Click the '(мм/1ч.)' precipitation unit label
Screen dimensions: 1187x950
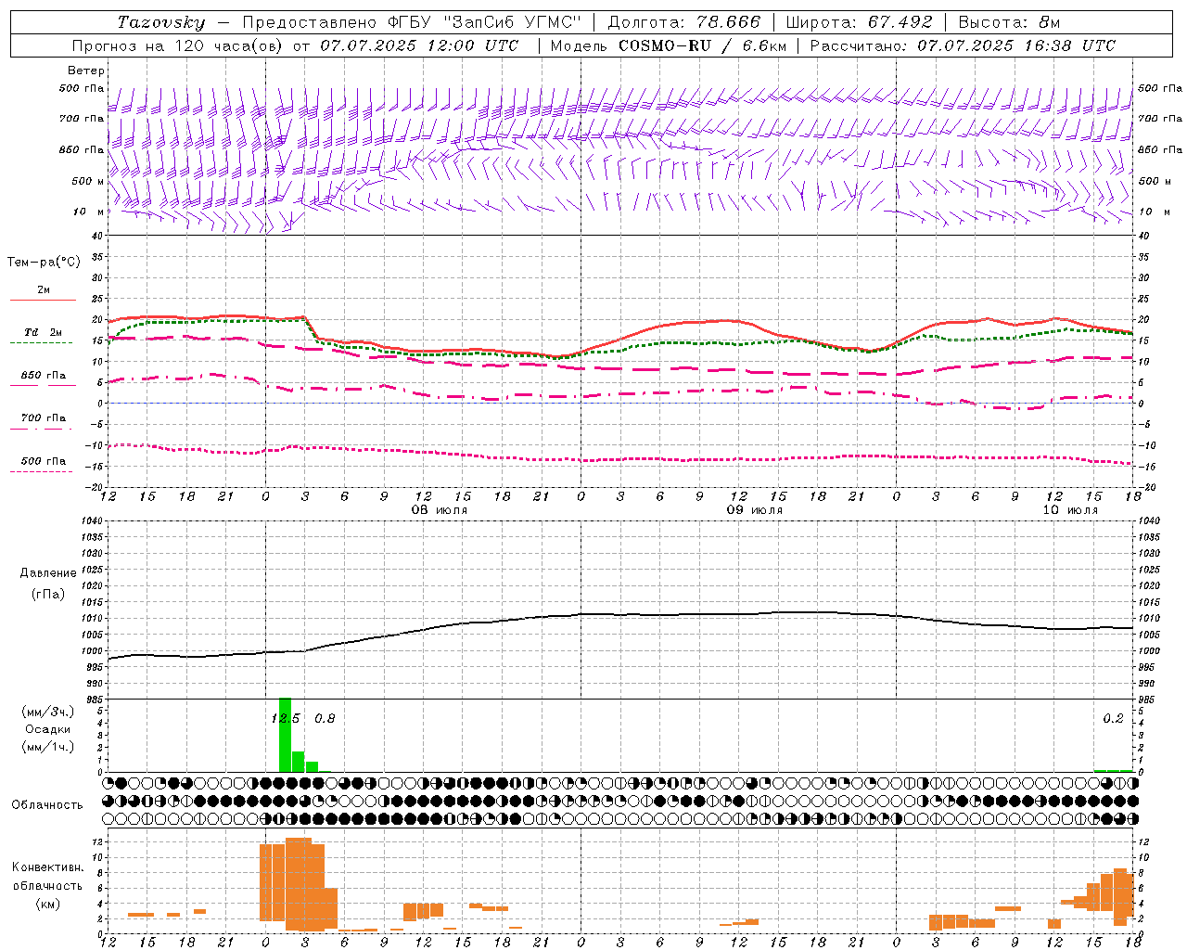(47, 748)
